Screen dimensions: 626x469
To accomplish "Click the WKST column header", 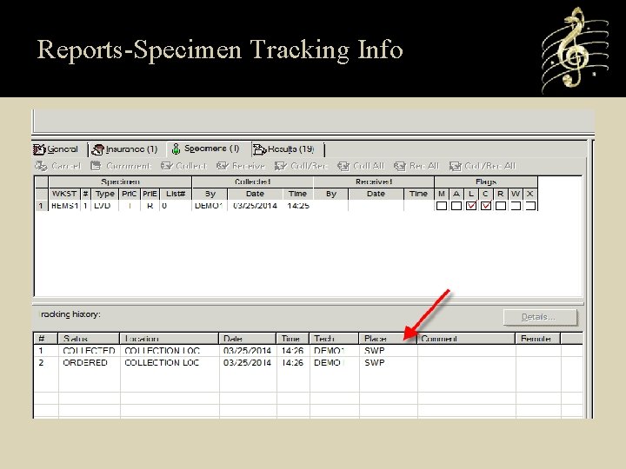I will pyautogui.click(x=63, y=194).
